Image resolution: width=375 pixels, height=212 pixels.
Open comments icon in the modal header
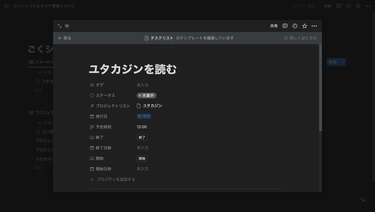pos(285,26)
